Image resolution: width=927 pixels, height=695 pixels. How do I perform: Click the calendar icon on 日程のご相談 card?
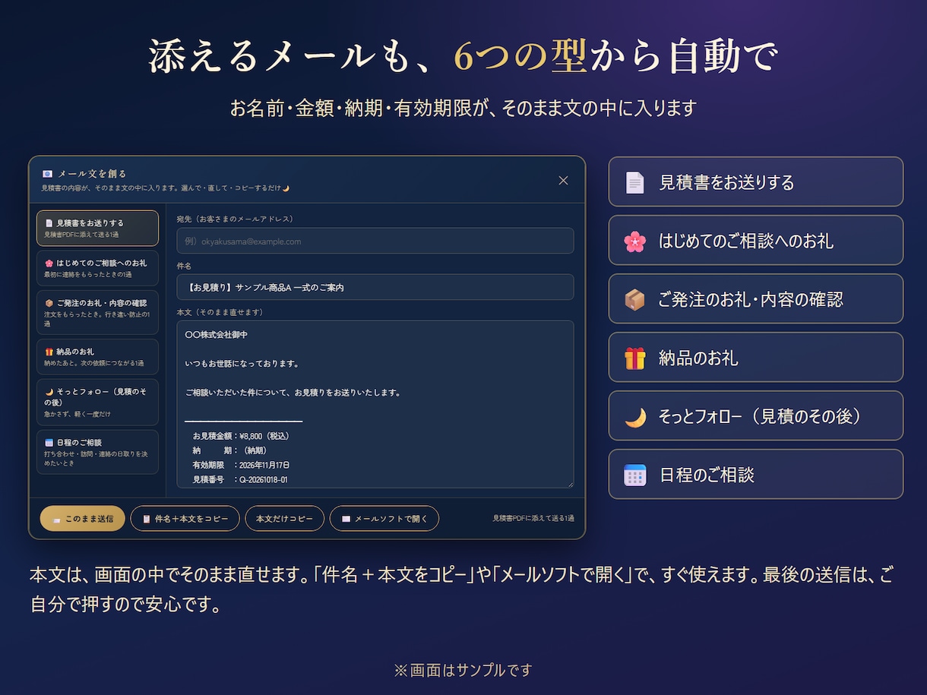click(x=634, y=475)
